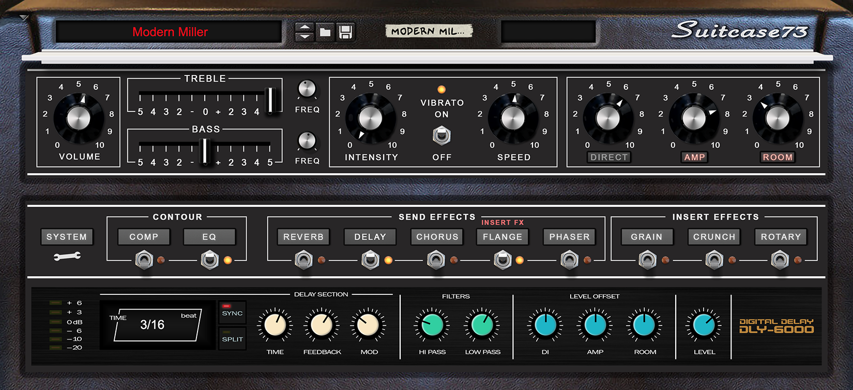Image resolution: width=853 pixels, height=390 pixels.
Task: Toggle the COMP enable switch
Action: point(144,260)
